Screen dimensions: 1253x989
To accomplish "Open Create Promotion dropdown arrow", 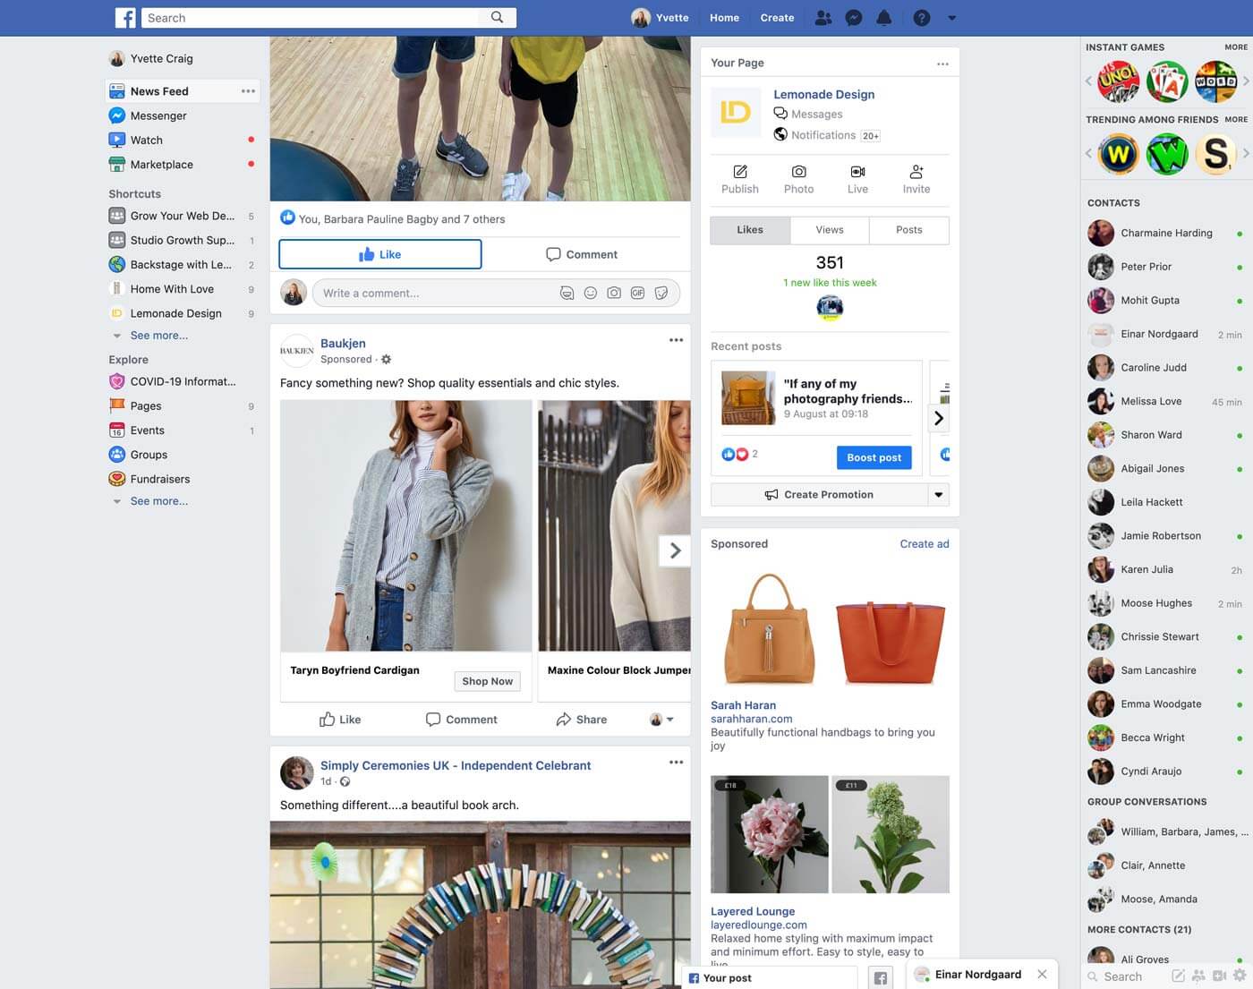I will coord(938,494).
